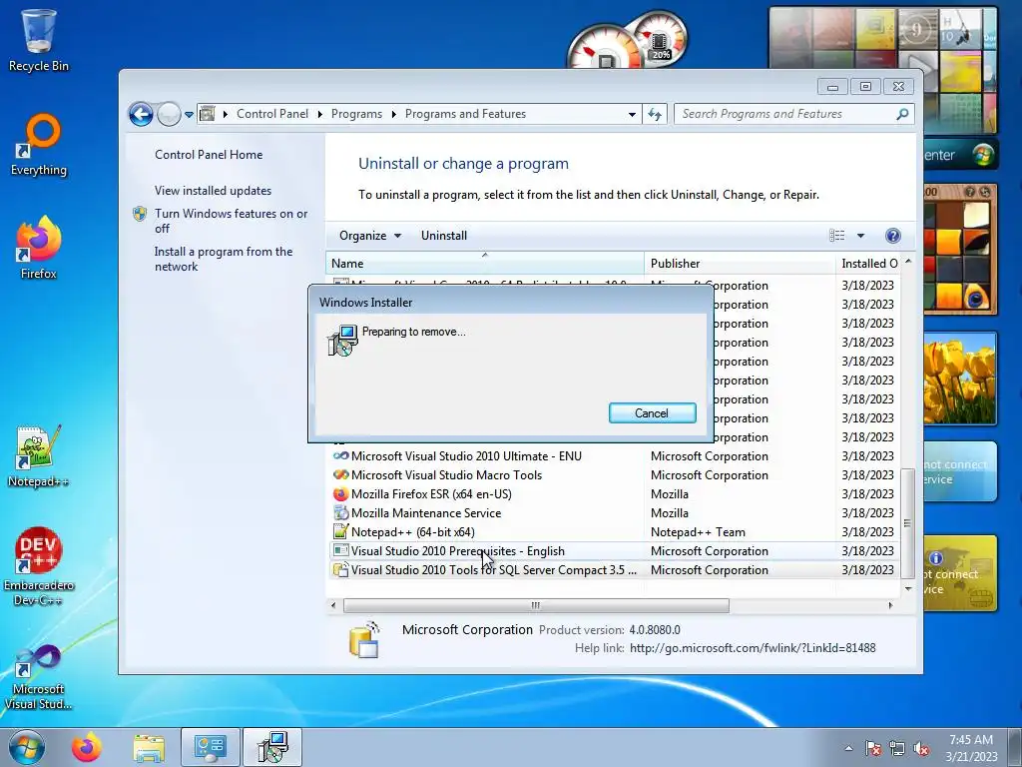
Task: Open Install a program from the network
Action: click(224, 259)
